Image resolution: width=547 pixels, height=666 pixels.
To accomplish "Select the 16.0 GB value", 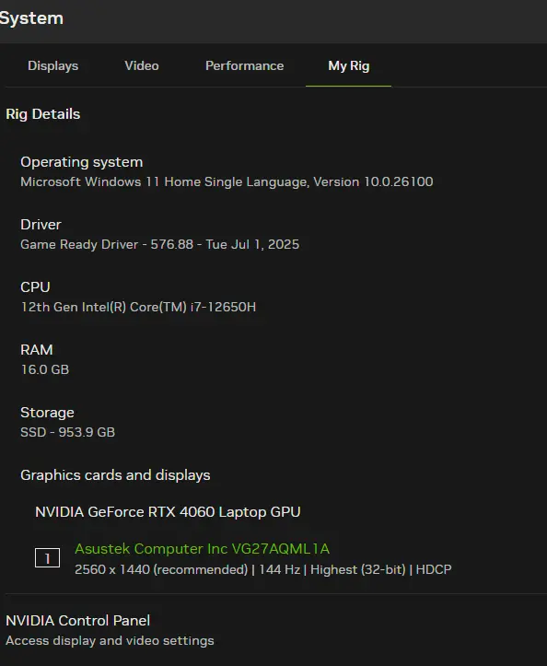I will coord(44,369).
